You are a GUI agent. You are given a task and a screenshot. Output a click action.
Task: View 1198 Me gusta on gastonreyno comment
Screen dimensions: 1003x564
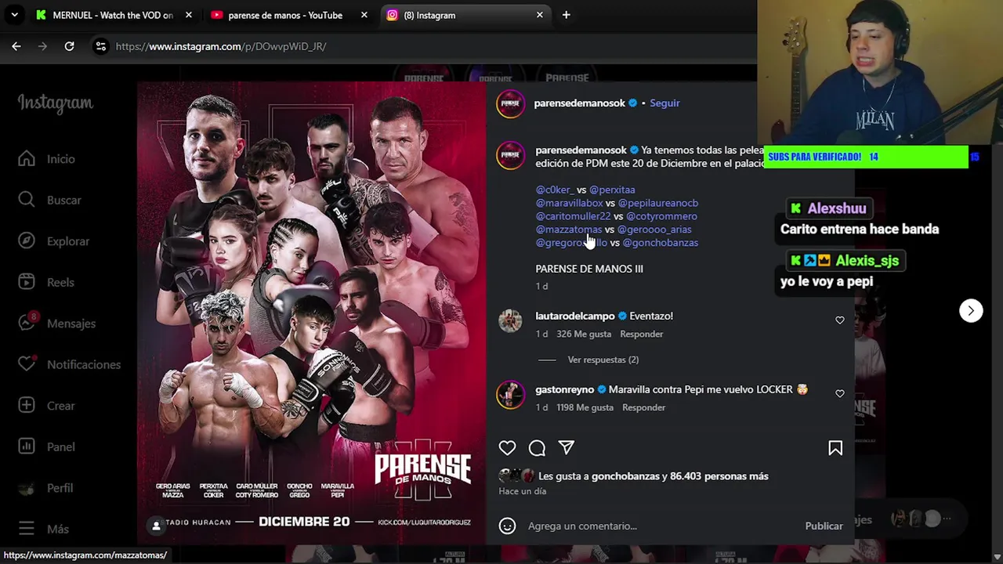(585, 407)
